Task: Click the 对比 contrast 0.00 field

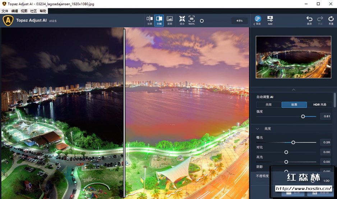Action: [x=326, y=152]
